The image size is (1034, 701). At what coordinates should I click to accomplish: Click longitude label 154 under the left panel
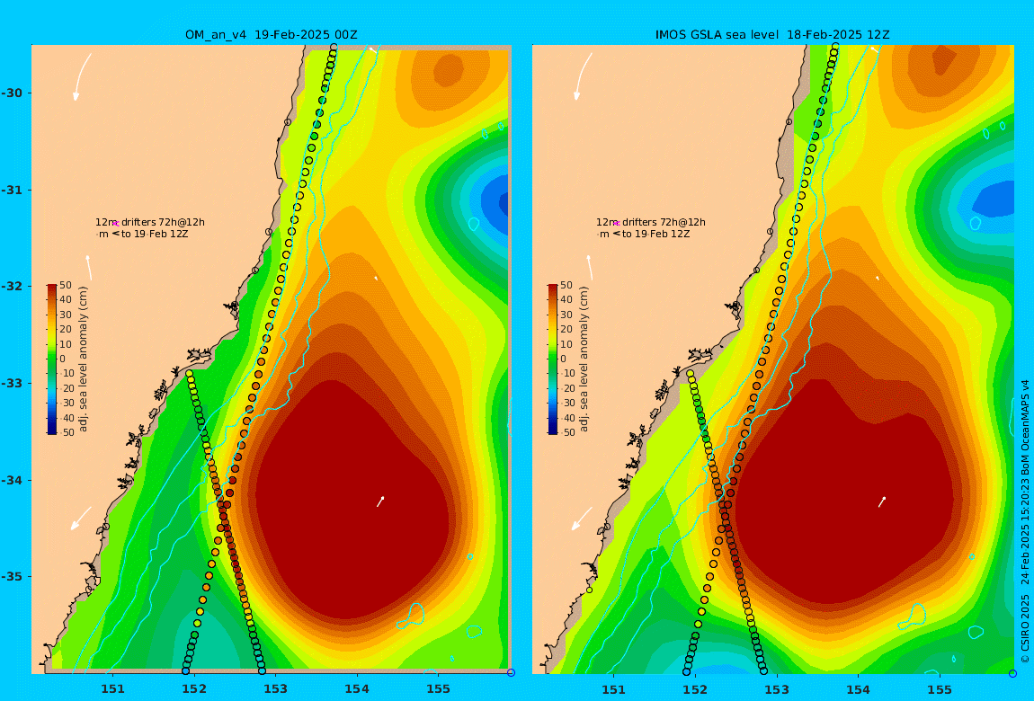click(357, 689)
